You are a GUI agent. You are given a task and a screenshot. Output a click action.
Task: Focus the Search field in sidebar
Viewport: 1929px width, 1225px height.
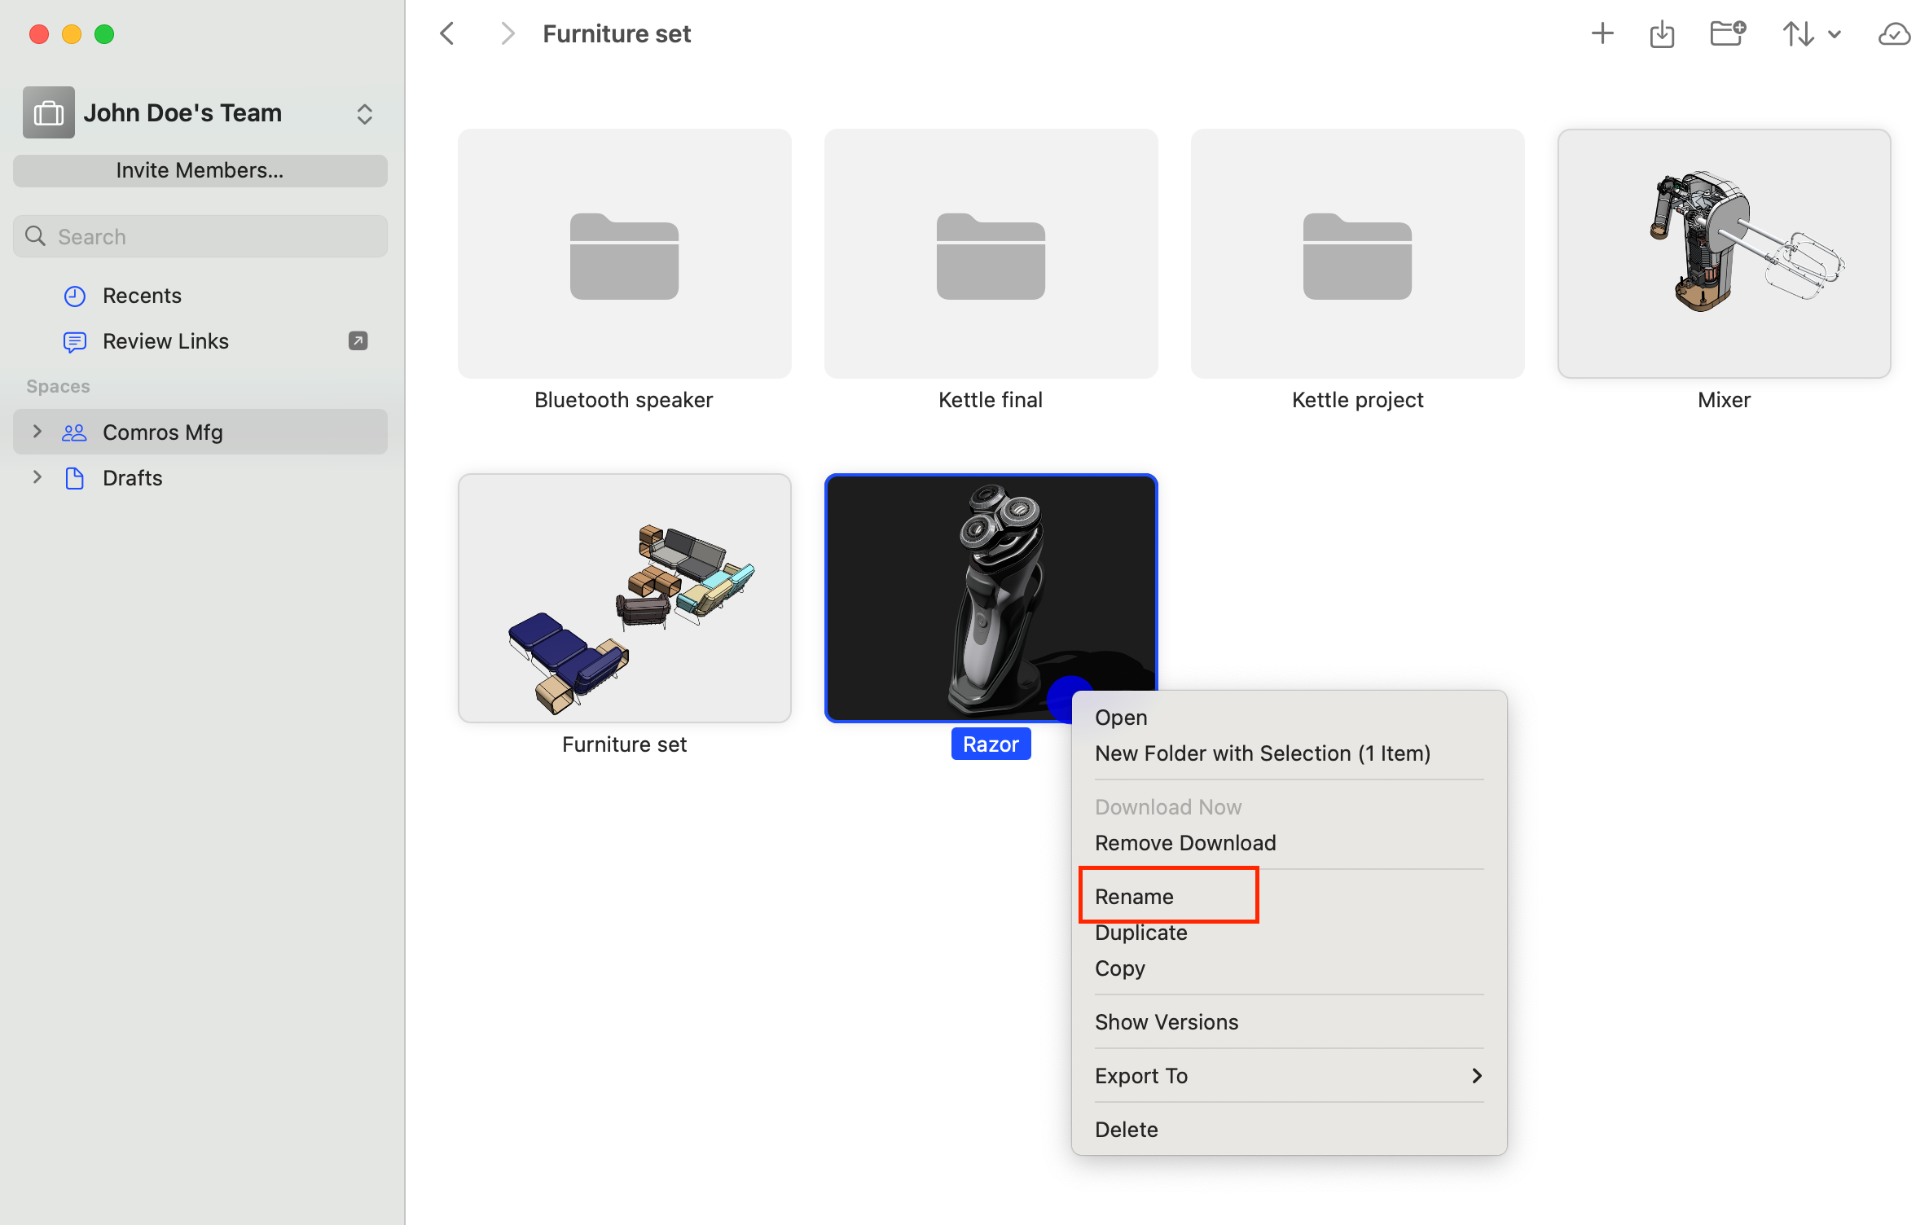point(200,236)
